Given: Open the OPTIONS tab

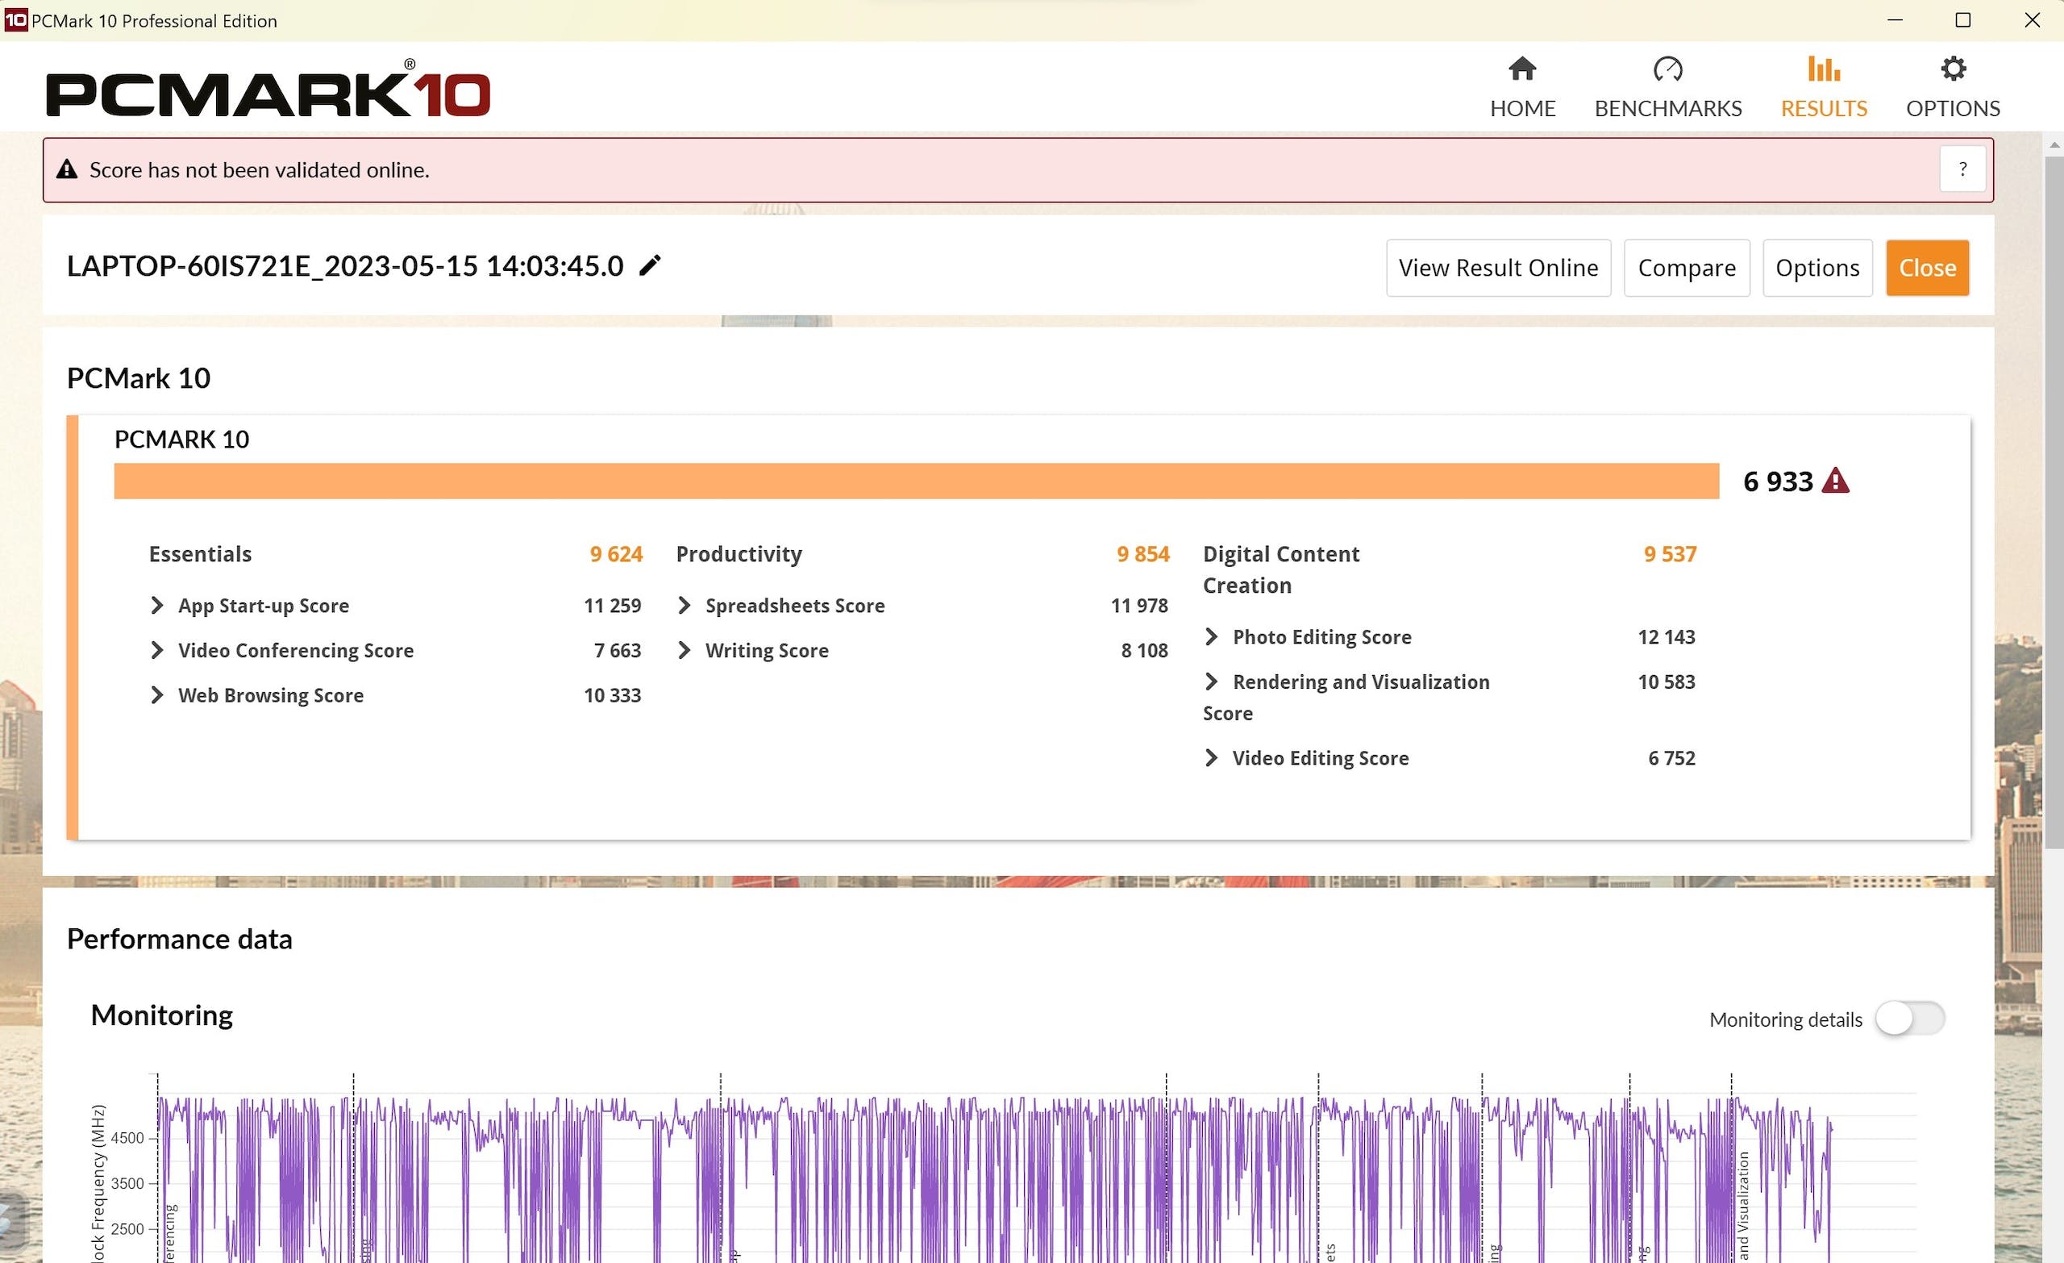Looking at the screenshot, I should coord(1952,87).
